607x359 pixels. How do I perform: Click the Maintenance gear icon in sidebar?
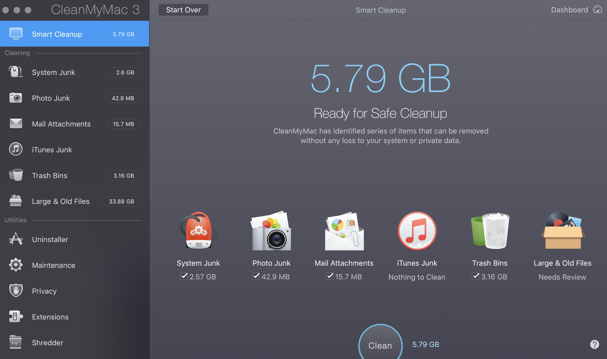pos(16,265)
